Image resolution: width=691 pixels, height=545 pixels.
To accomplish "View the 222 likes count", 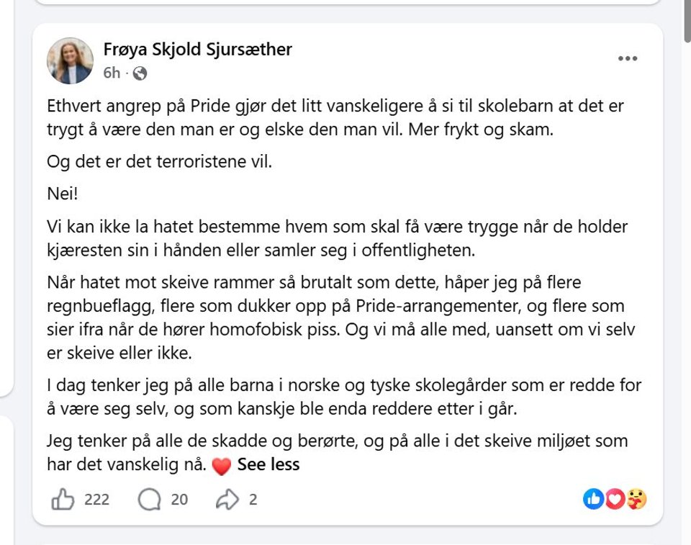I will click(x=96, y=500).
